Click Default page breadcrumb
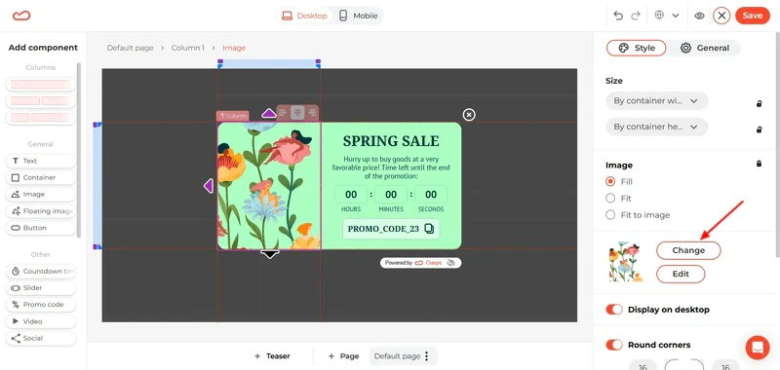This screenshot has height=370, width=780. click(130, 48)
